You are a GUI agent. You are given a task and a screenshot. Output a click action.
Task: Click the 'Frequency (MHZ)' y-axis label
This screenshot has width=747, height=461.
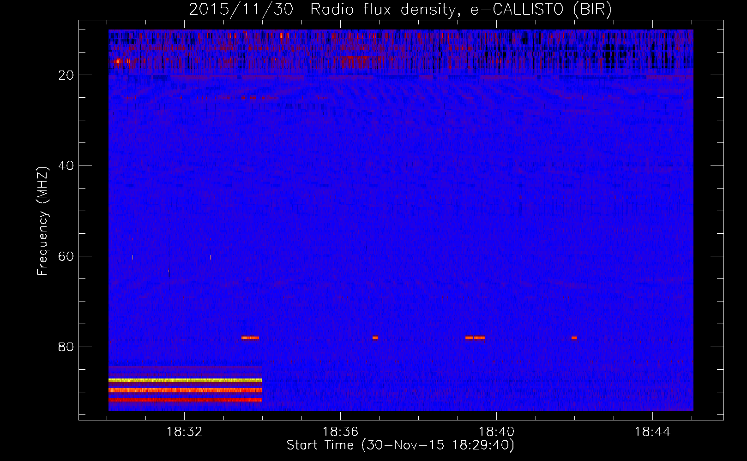[x=42, y=221]
